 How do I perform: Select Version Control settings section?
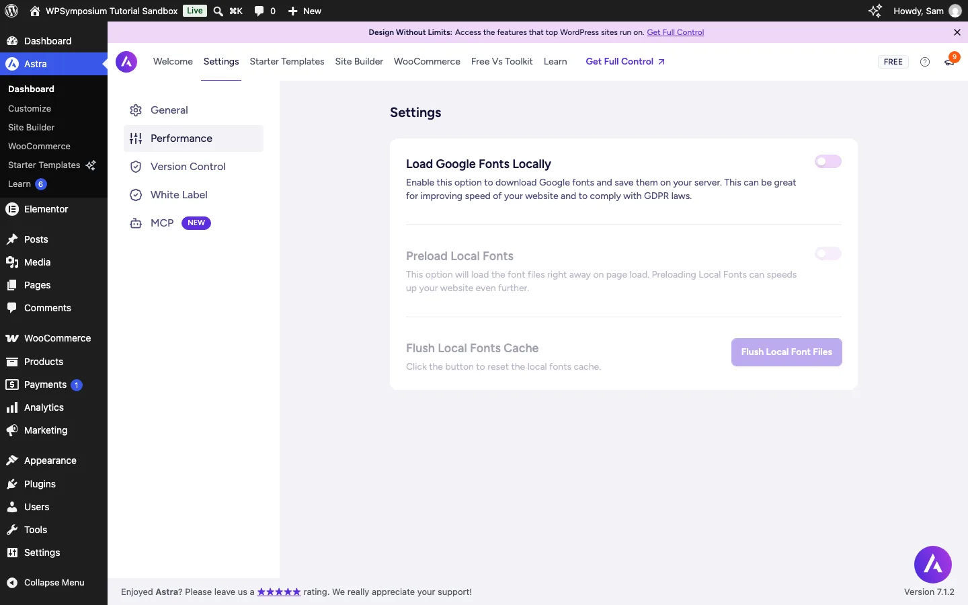[194, 167]
